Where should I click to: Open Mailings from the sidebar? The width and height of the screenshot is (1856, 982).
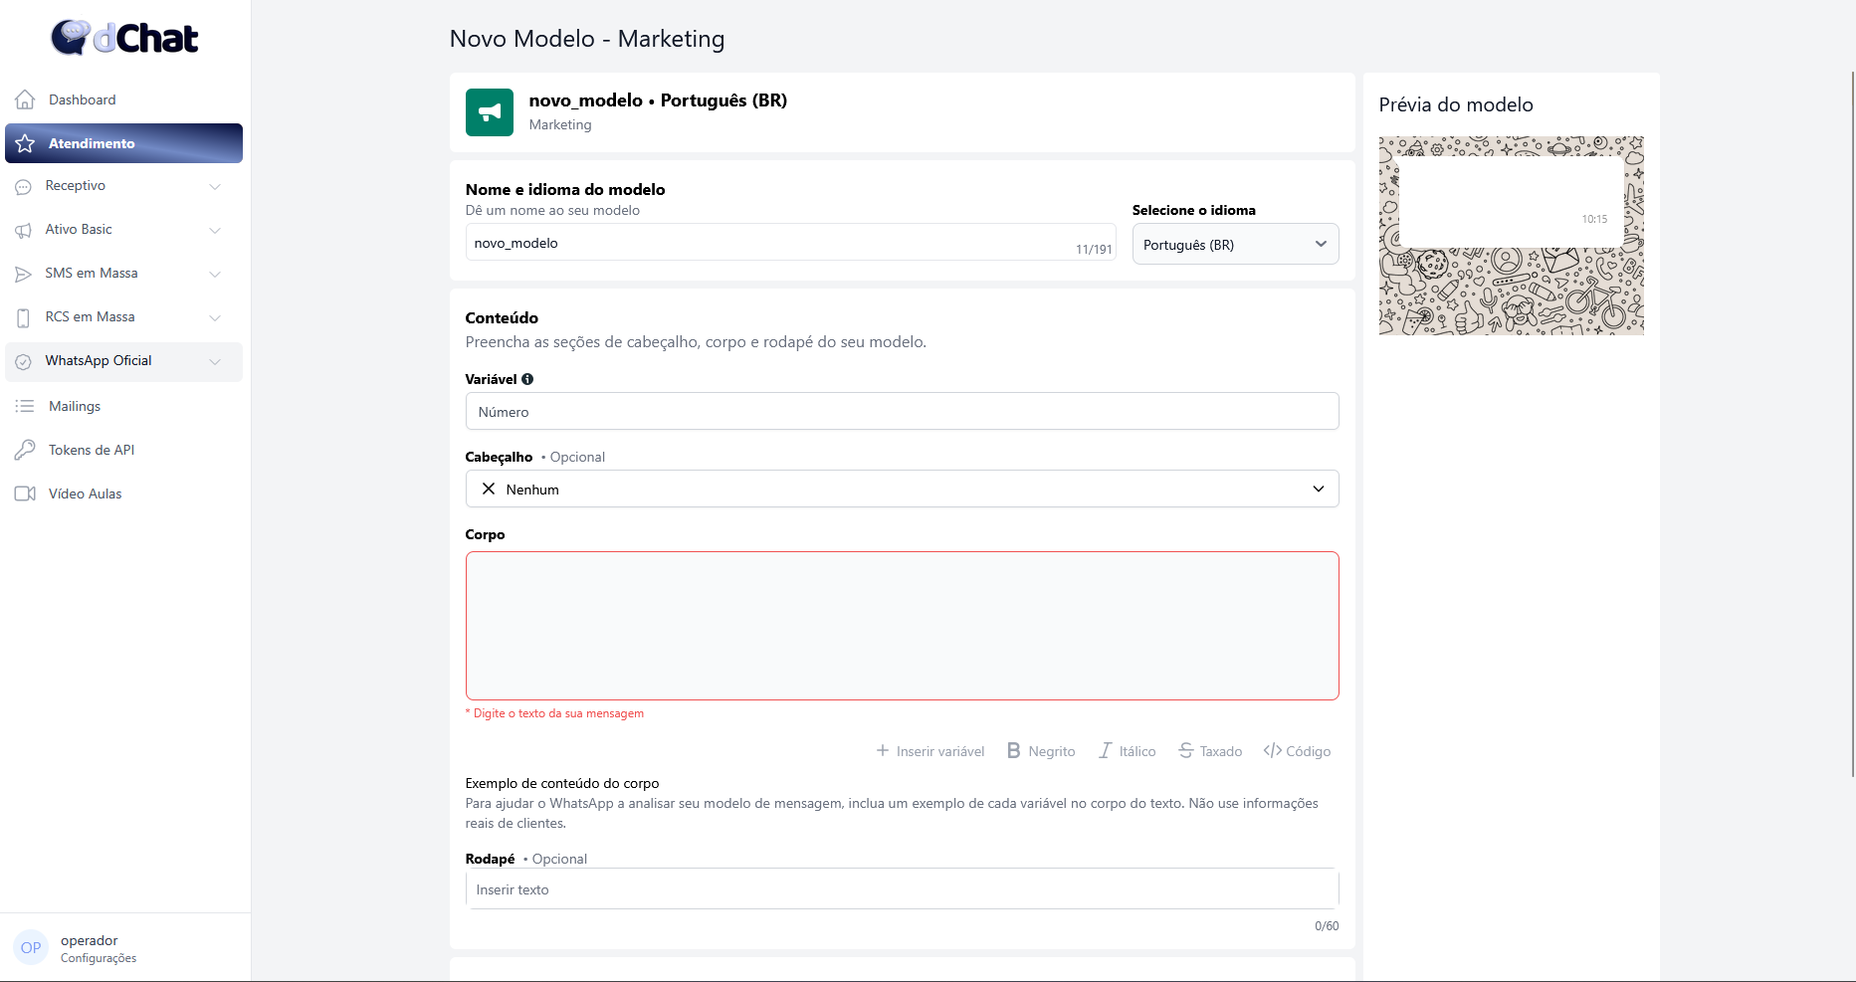click(x=75, y=406)
